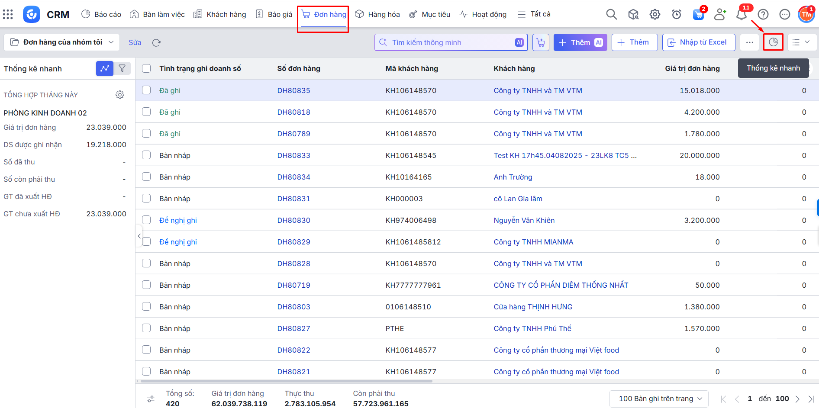Click the Nhập từ Excel button
Screen dimensions: 819x408
698,42
